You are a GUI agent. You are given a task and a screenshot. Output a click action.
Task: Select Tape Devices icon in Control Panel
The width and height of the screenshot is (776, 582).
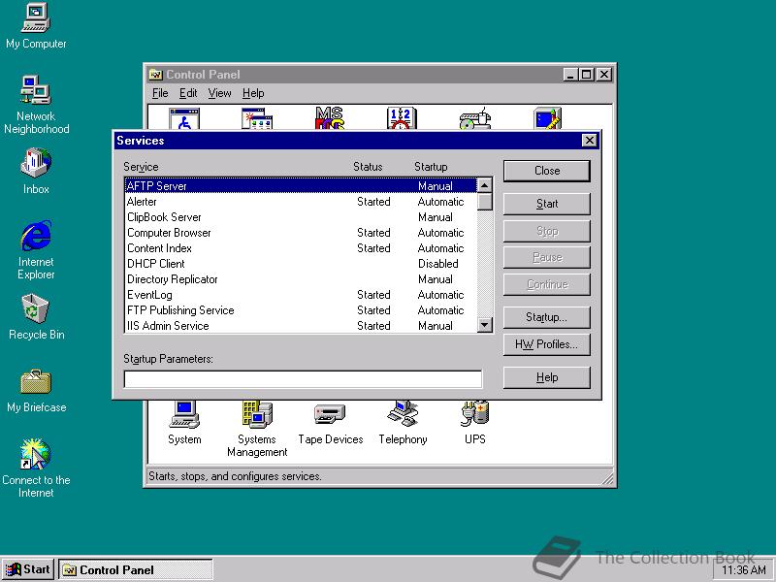330,424
